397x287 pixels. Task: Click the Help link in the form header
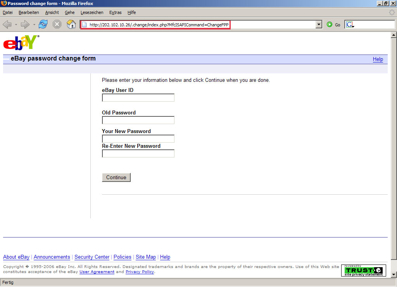click(x=378, y=59)
